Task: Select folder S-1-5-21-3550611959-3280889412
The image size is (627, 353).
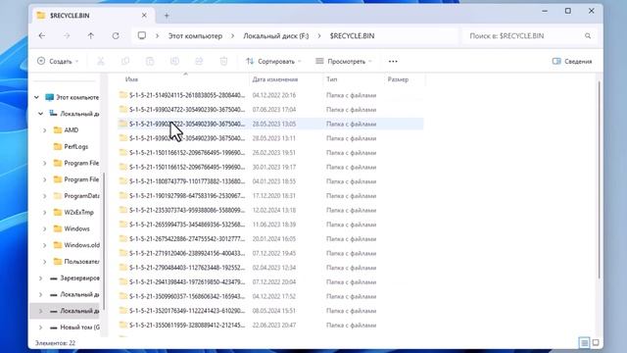Action: 187,325
